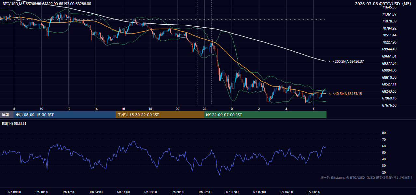Click the 3/7 00:00 date label
Screen dimensions: 416x195
click(232, 192)
